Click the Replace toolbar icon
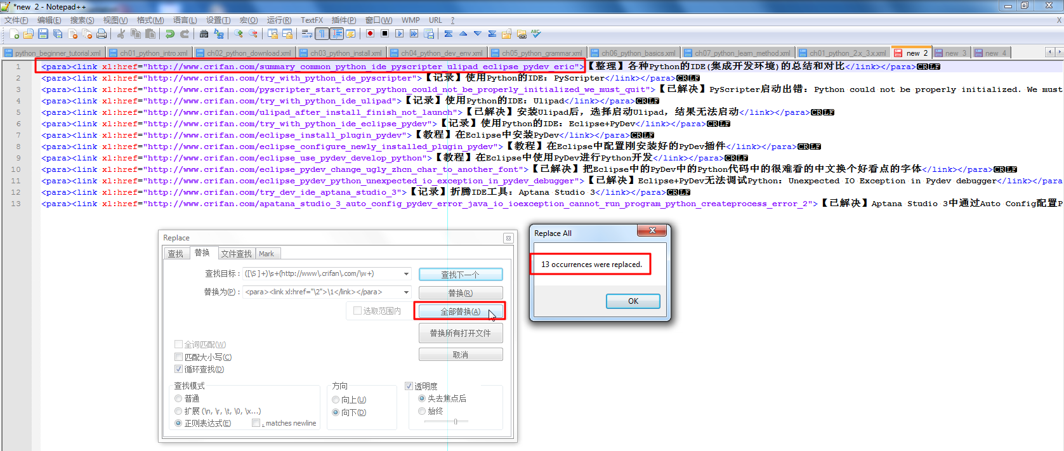This screenshot has height=451, width=1064. click(x=218, y=34)
